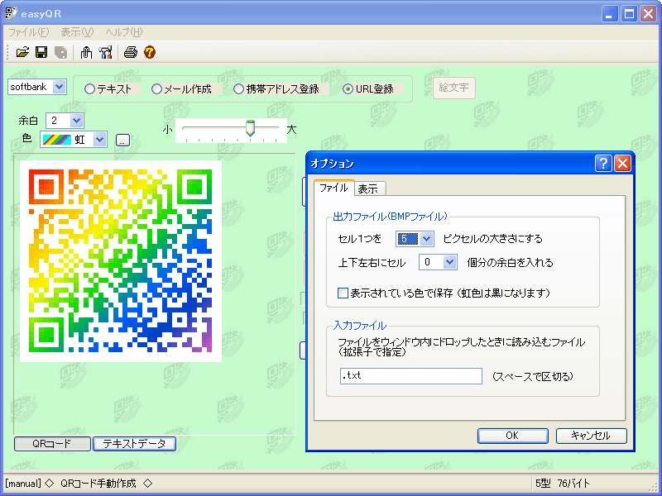Click the [manual] status bar text
The image size is (662, 496).
[x=23, y=484]
